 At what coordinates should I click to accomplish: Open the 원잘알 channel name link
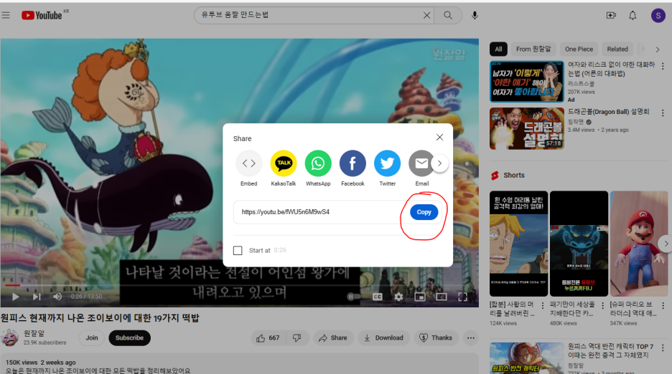34,333
